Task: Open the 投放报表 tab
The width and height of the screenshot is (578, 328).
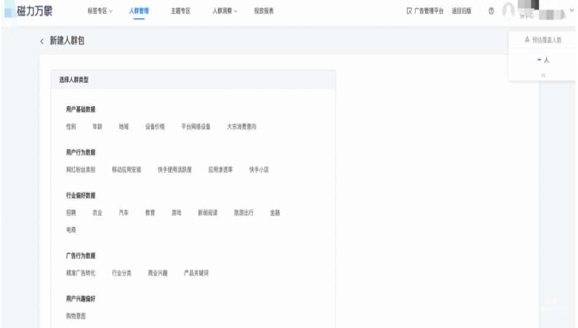Action: click(x=263, y=12)
